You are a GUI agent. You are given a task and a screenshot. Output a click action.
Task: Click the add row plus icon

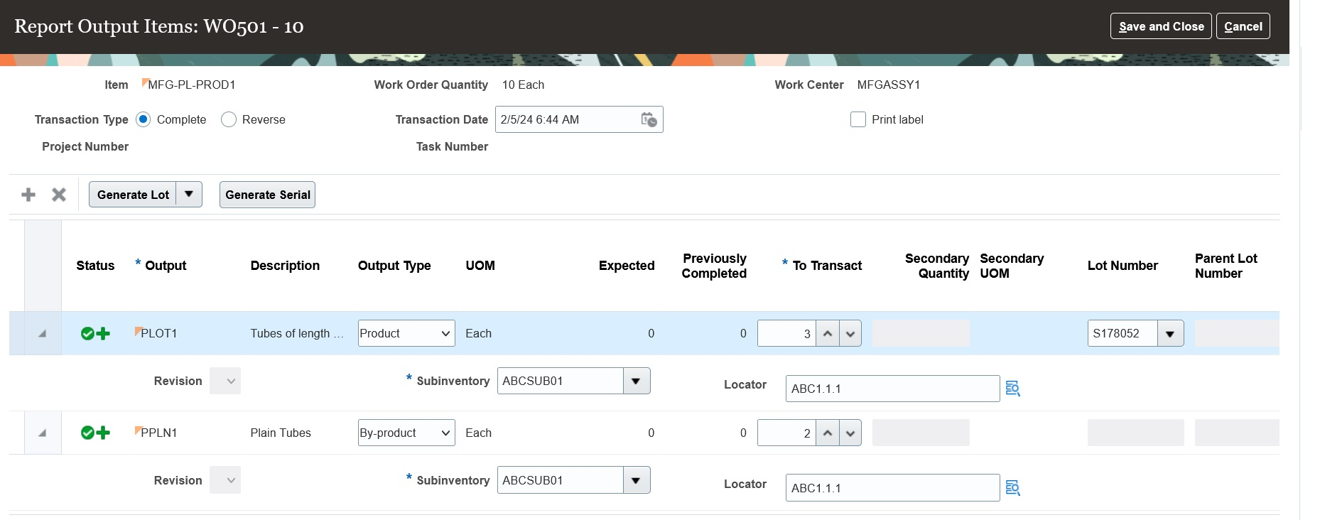pos(28,195)
